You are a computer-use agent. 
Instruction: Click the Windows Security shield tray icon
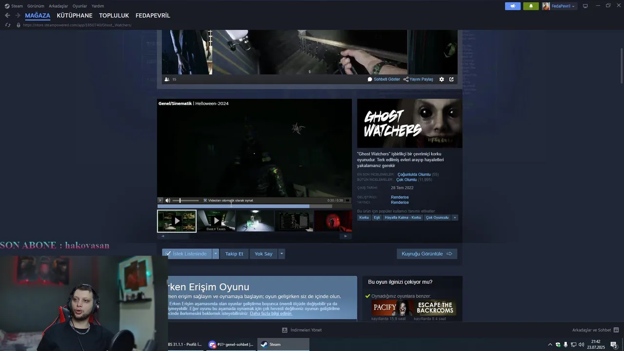pos(558,345)
